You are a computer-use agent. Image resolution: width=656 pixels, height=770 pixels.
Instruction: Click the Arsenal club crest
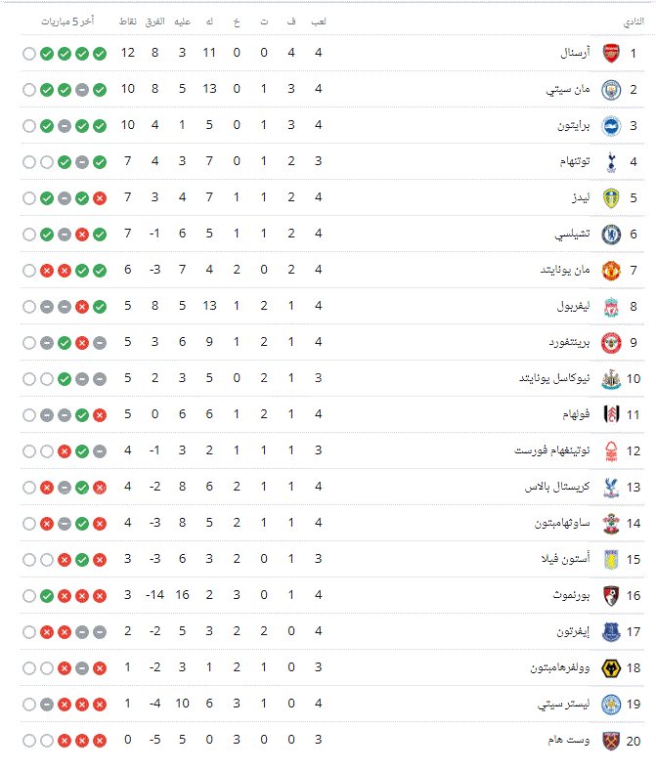(611, 53)
